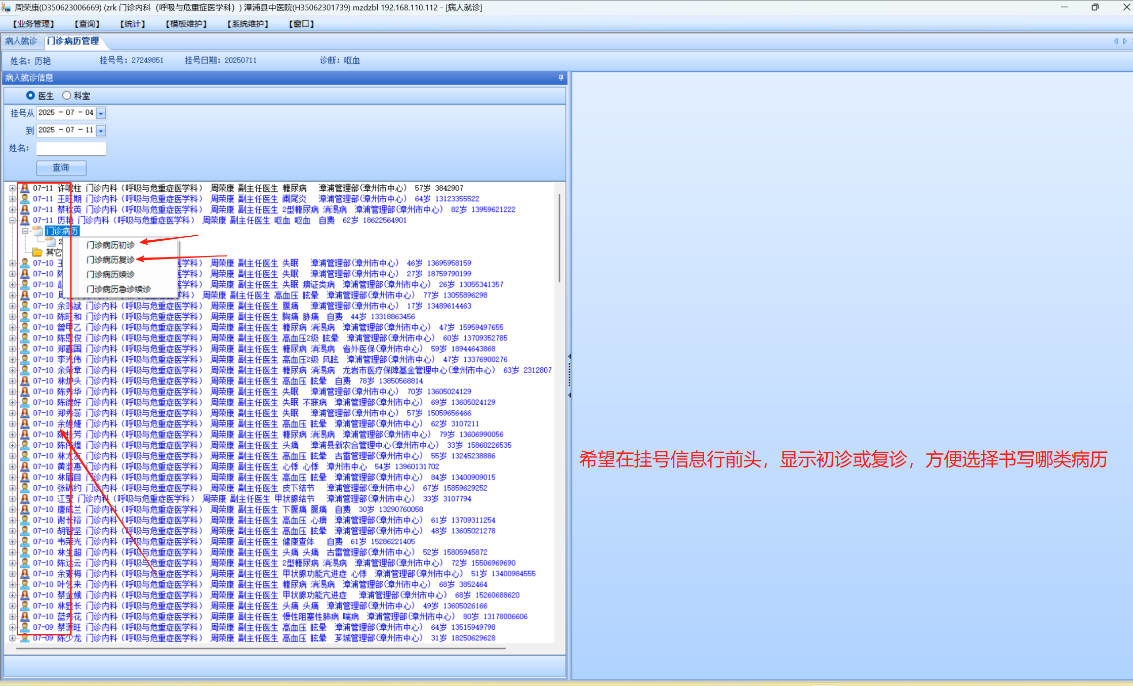
Task: Open the 到 end date dropdown
Action: (x=101, y=131)
